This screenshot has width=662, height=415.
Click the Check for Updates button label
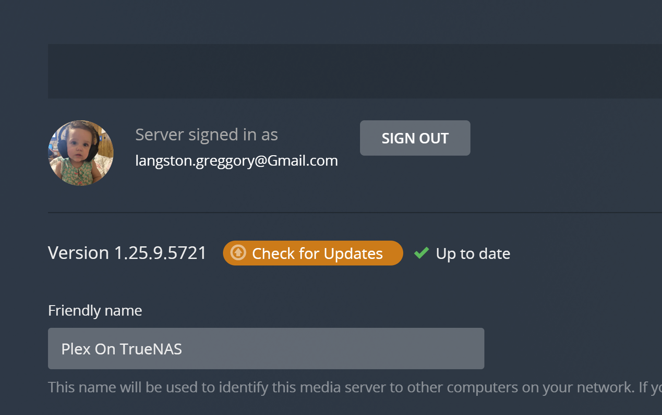tap(317, 253)
